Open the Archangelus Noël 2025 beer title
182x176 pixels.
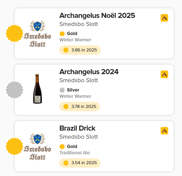coord(97,16)
